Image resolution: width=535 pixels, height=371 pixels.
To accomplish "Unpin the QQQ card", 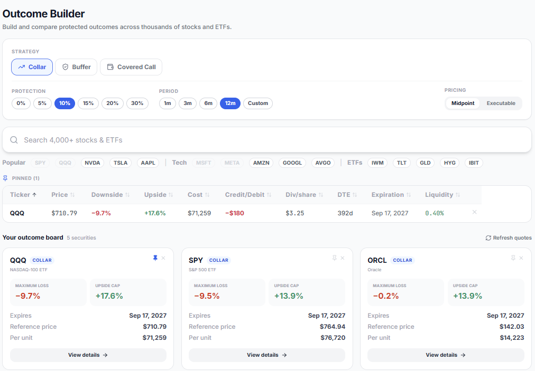I will 155,258.
